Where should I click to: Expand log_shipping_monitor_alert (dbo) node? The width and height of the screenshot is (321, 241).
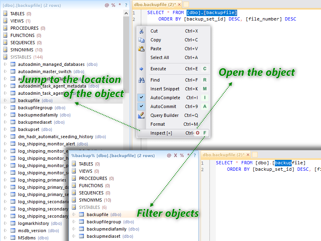[5, 144]
